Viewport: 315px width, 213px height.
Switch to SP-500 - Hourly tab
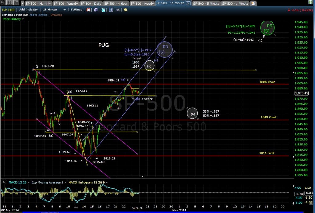[142, 3]
